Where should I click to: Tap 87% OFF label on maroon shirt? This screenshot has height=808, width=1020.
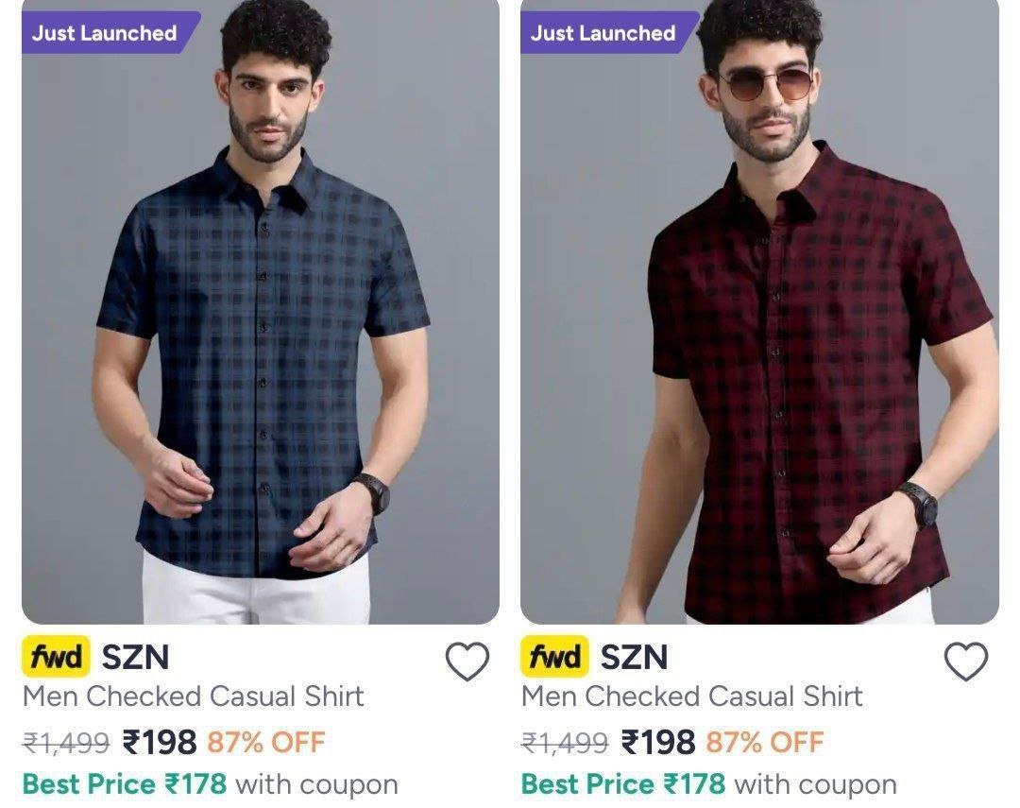click(765, 742)
